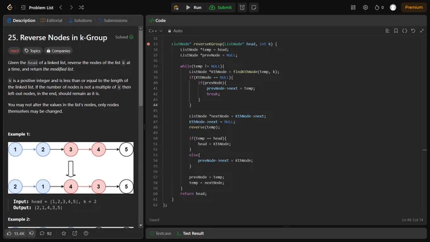Format the code with the align icon
The height and width of the screenshot is (242, 430).
click(387, 31)
